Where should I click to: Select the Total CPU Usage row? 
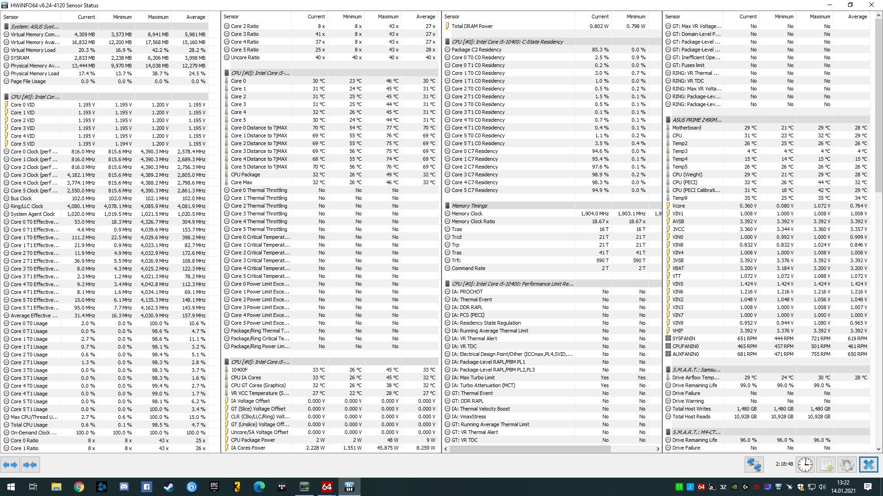(x=105, y=425)
